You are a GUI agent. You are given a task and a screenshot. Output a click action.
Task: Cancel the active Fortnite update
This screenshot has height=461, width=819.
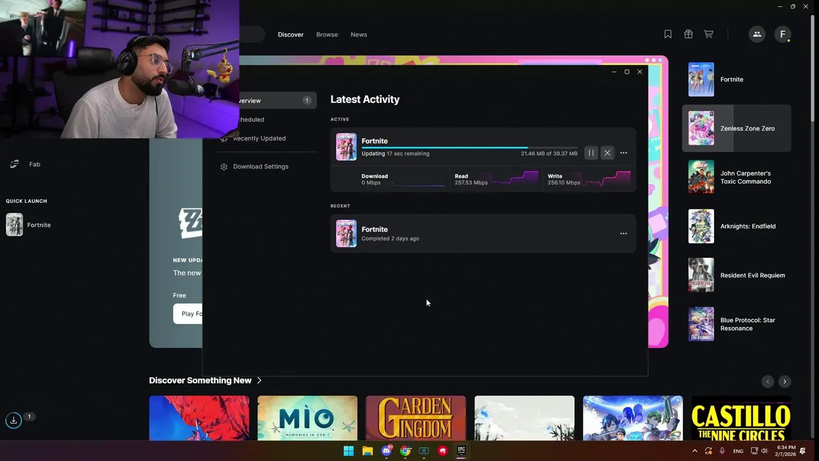point(607,153)
